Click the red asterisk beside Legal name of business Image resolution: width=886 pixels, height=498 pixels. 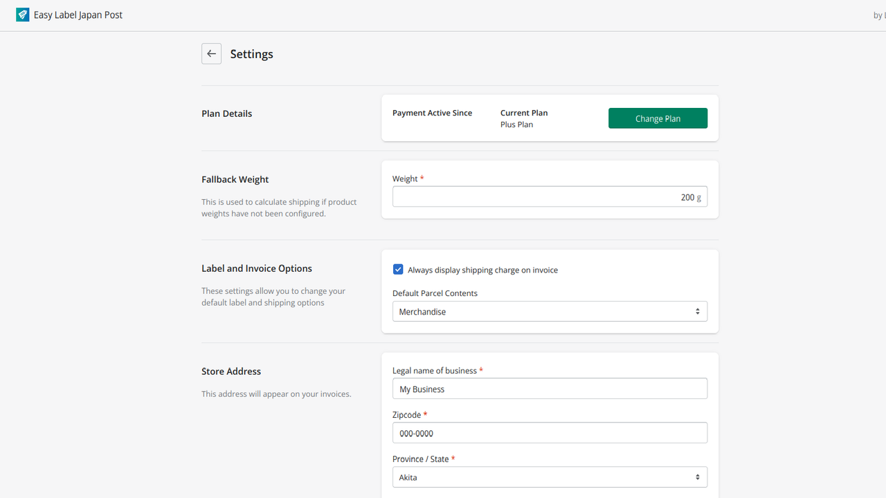tap(481, 370)
